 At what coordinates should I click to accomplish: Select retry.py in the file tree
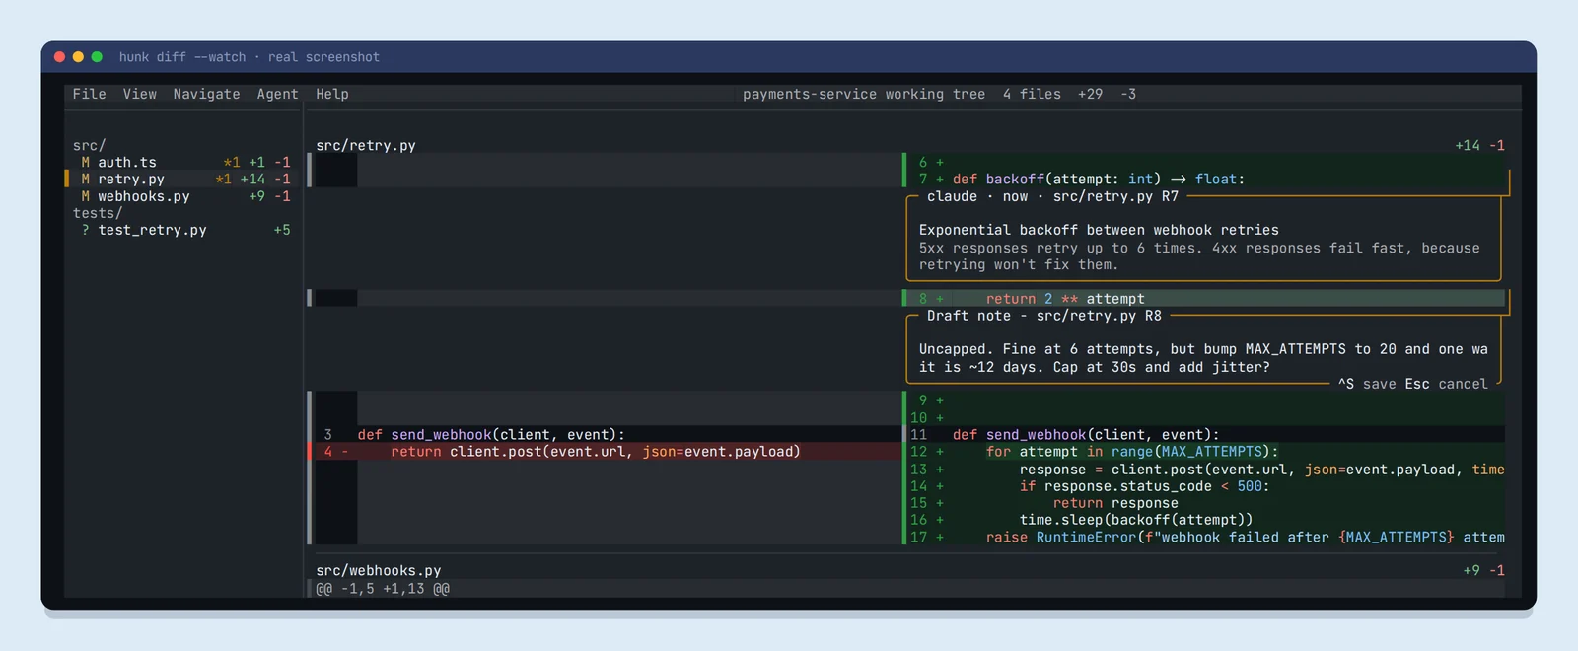tap(131, 179)
